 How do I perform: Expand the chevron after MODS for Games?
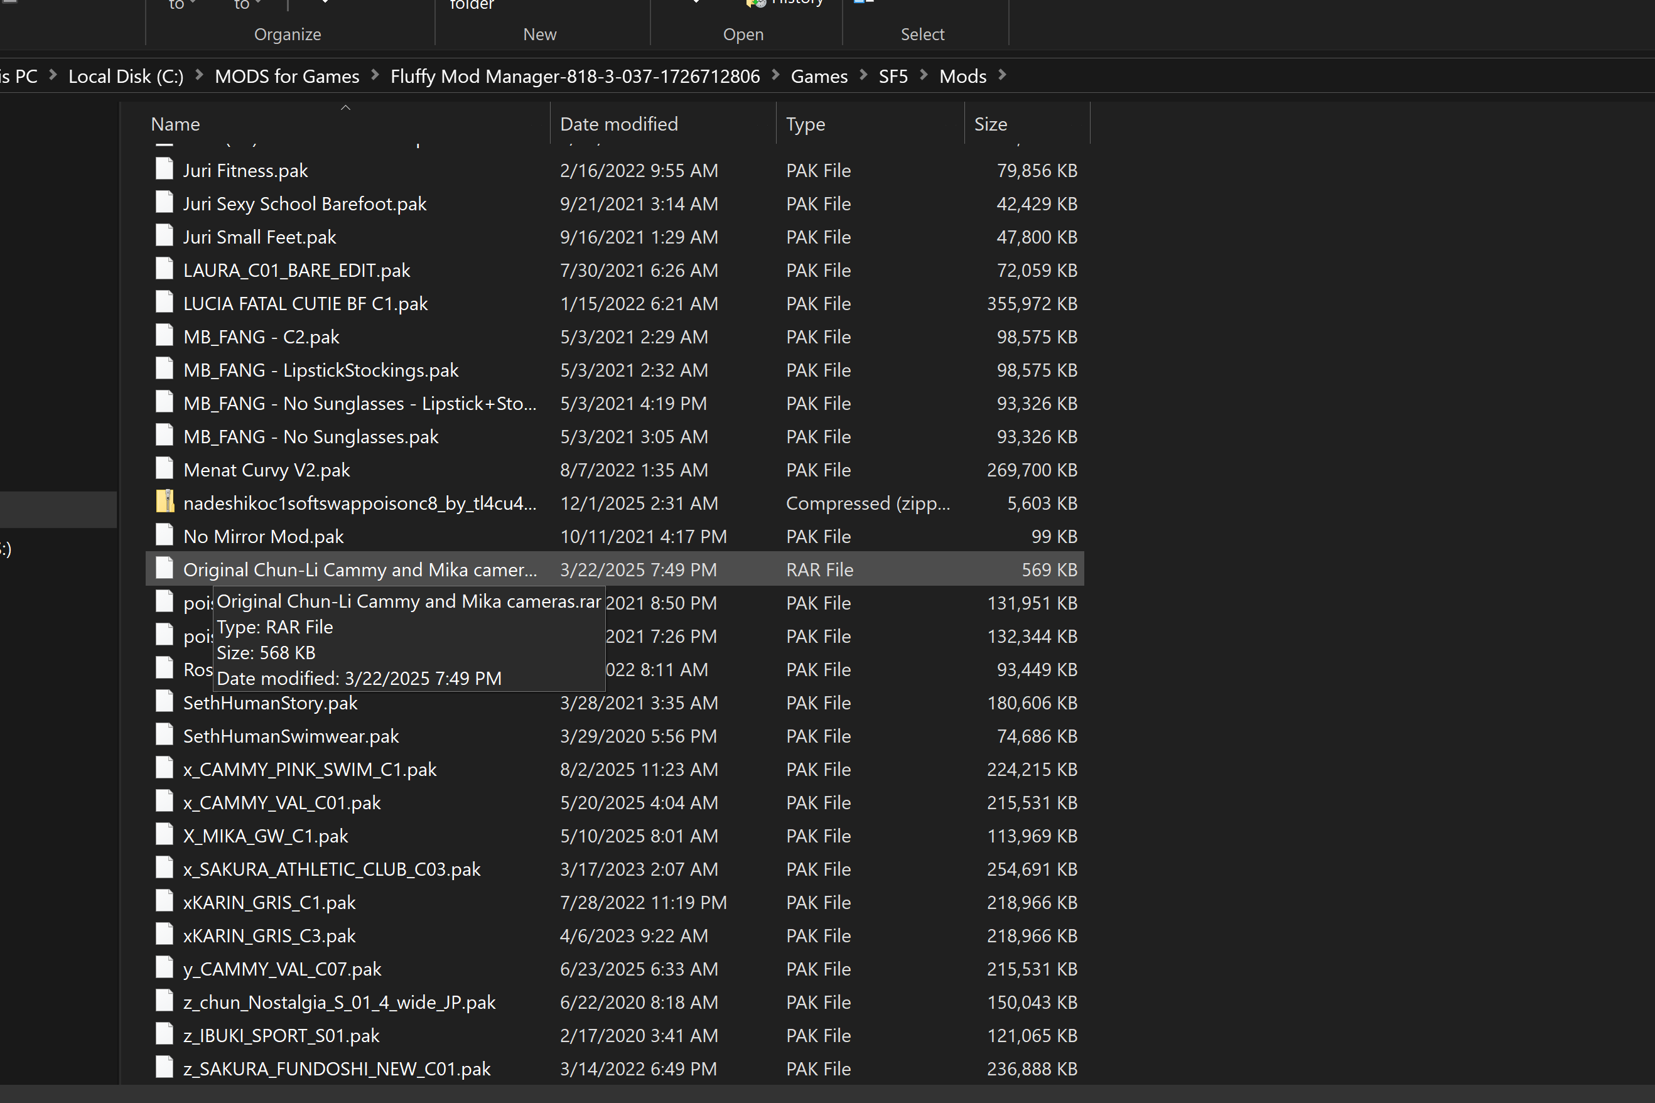(375, 75)
